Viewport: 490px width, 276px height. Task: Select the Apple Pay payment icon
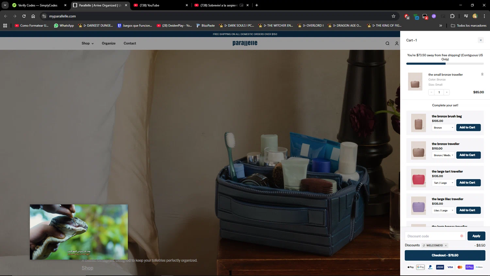pos(411,267)
